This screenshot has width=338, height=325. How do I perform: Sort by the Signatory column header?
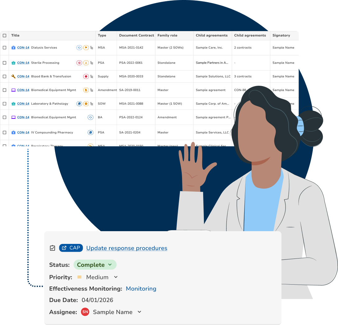pos(281,35)
